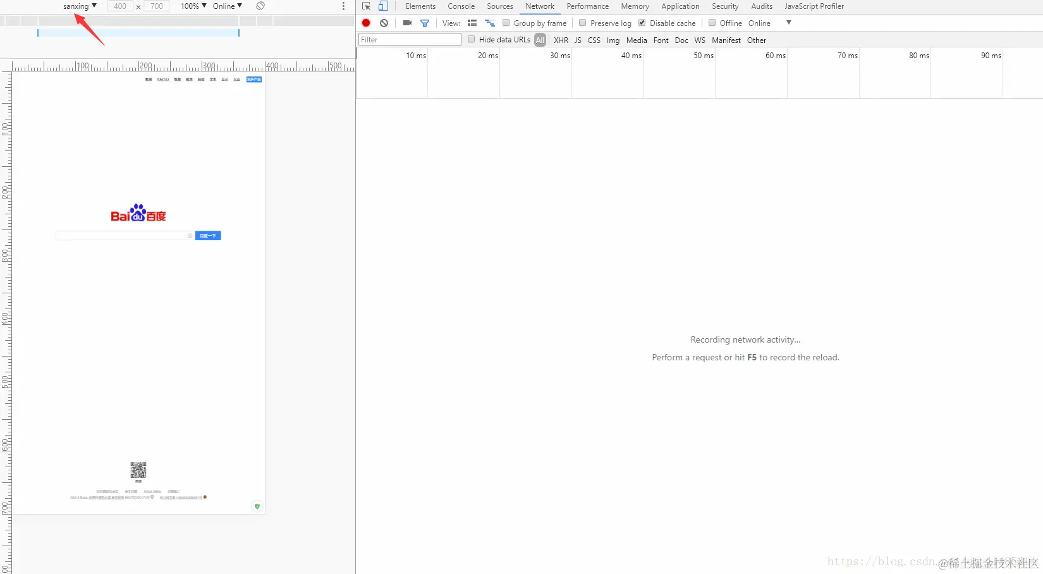
Task: Check the Offline checkbox
Action: click(712, 23)
